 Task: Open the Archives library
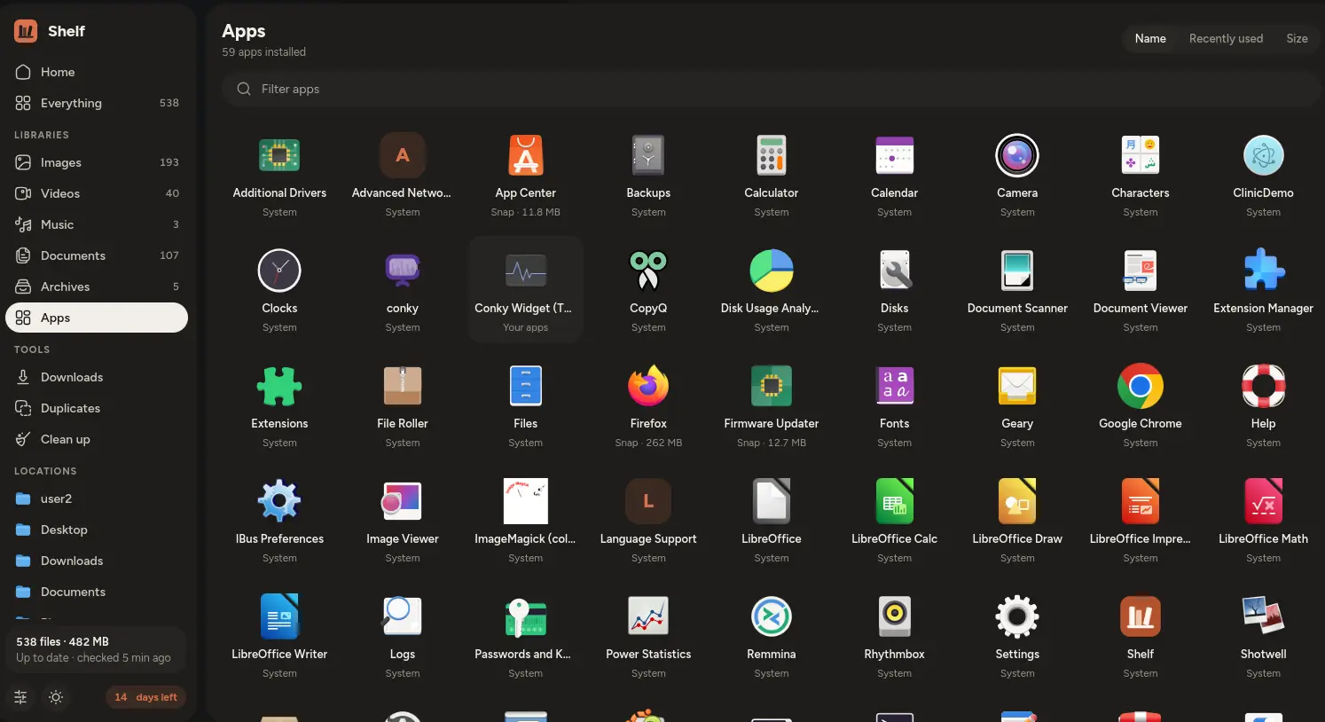point(97,286)
